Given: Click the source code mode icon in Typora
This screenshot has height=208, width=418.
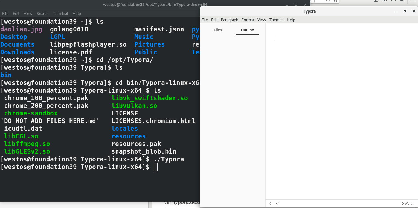Looking at the screenshot, I should pos(278,203).
